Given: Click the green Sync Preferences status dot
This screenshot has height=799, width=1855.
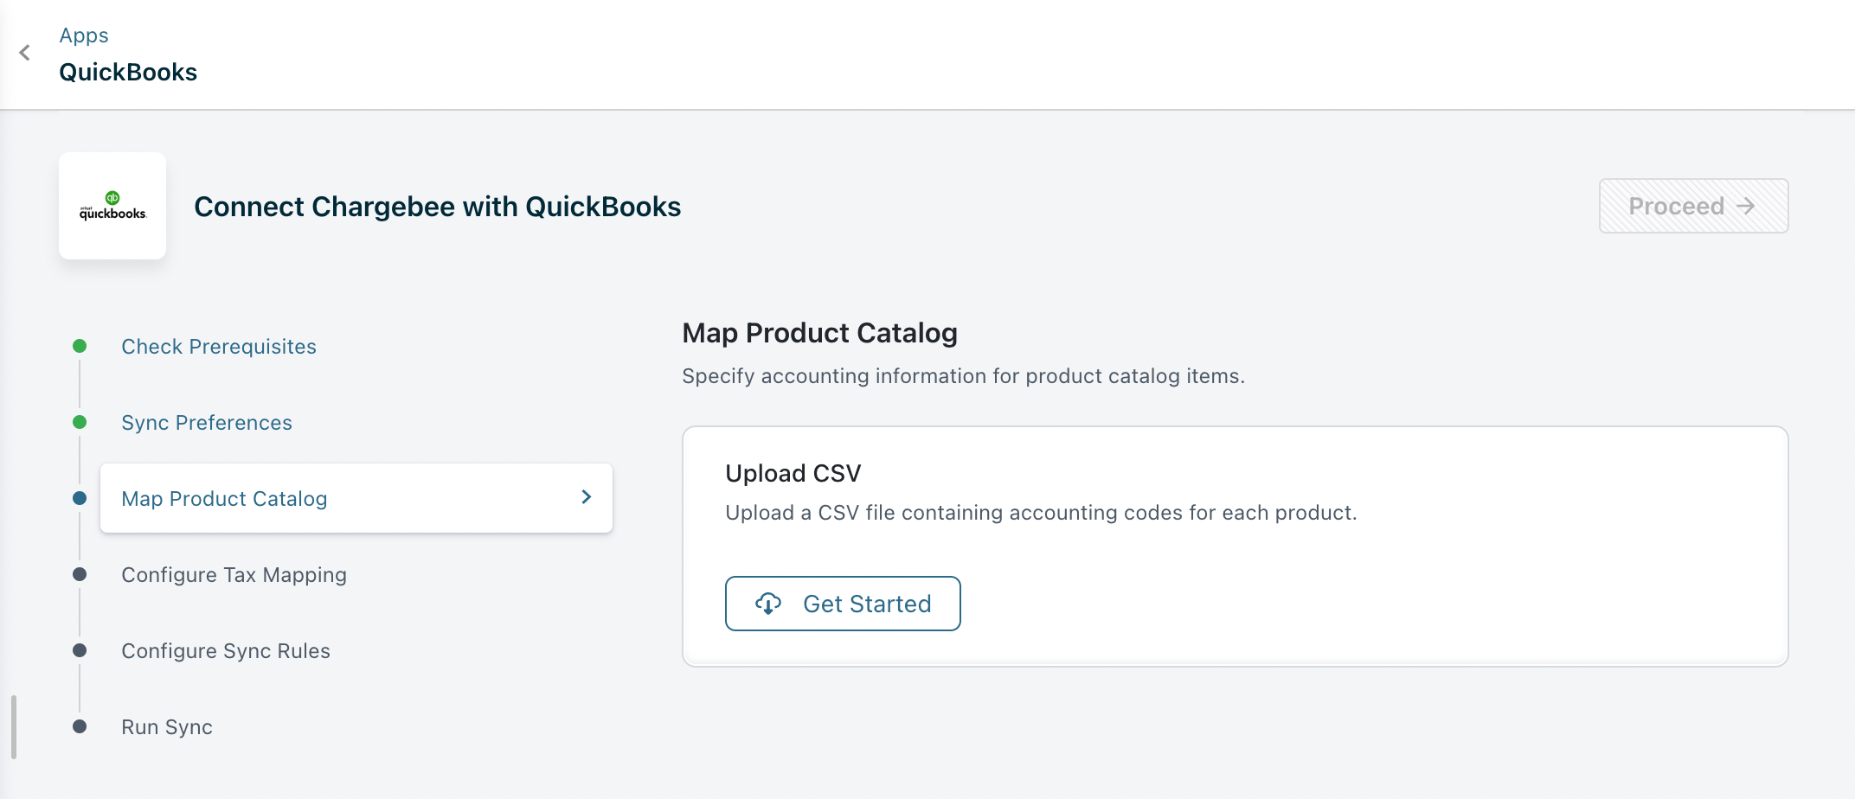Looking at the screenshot, I should coord(80,422).
